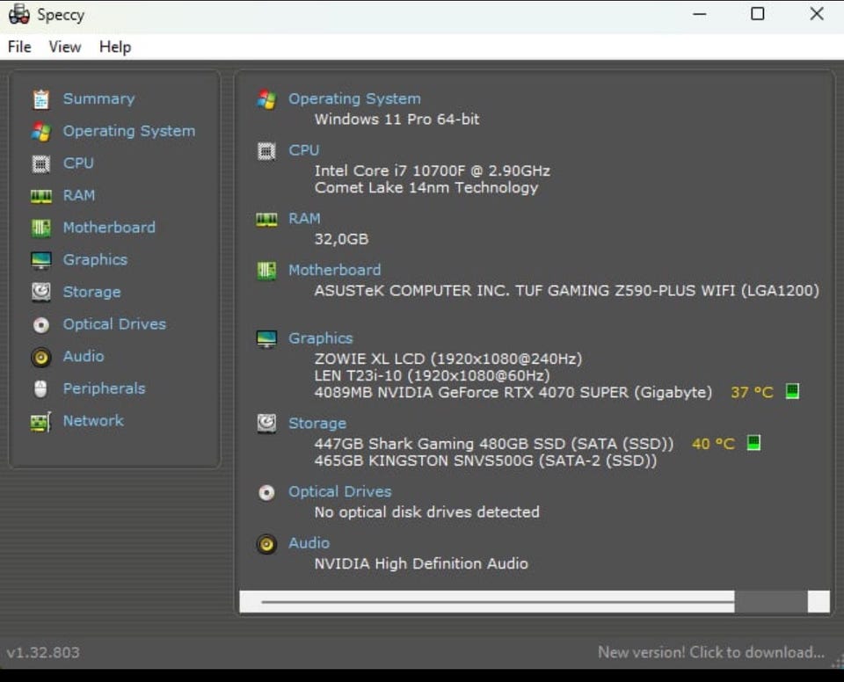Click the horizontal scrollbar thumb in summary panel
The height and width of the screenshot is (682, 844).
coord(498,602)
